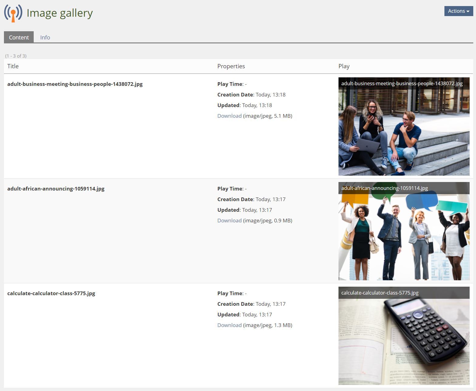Switch to the Info tab

tap(45, 37)
